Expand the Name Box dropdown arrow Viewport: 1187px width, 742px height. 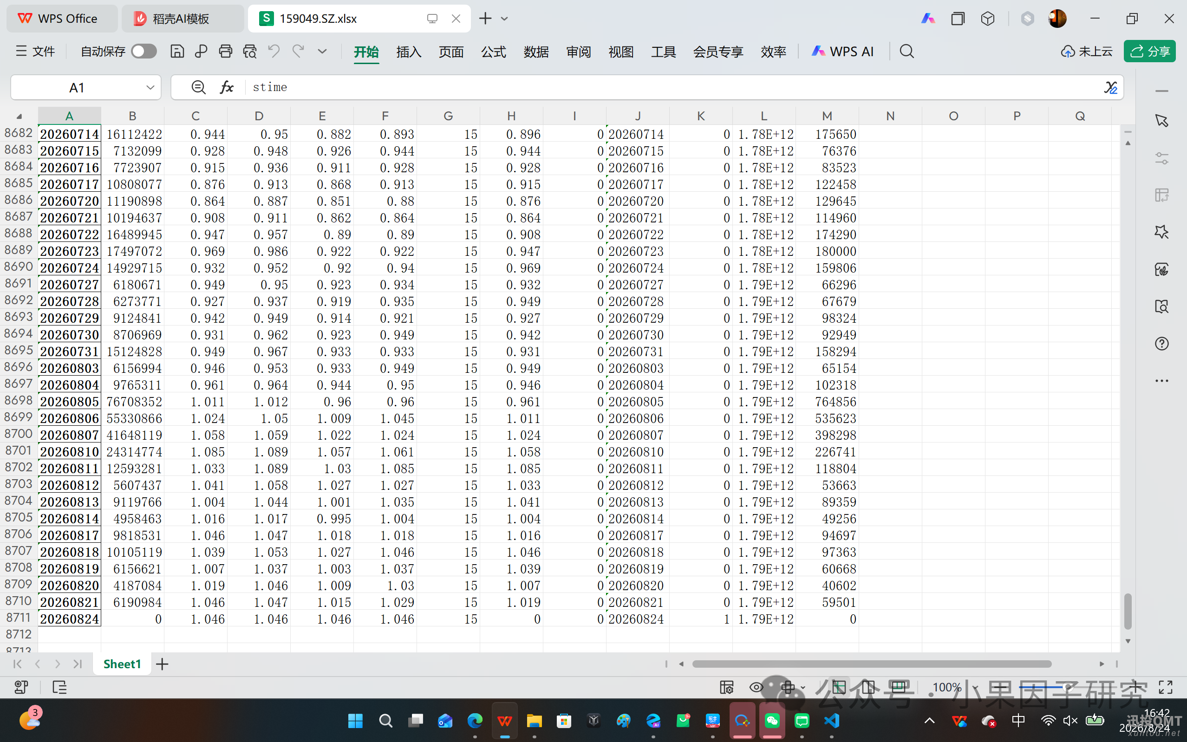click(150, 88)
